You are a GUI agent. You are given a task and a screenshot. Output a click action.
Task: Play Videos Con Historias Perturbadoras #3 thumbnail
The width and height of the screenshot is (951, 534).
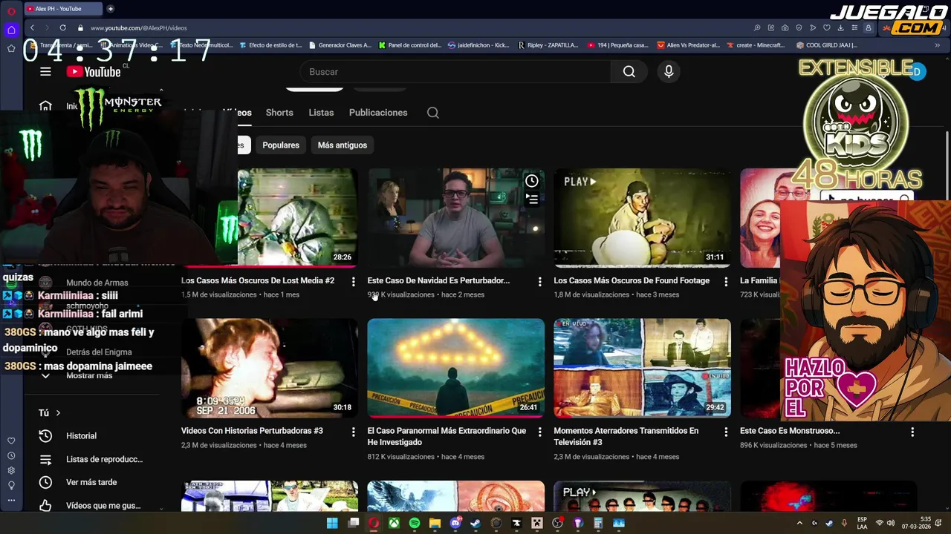tap(270, 368)
